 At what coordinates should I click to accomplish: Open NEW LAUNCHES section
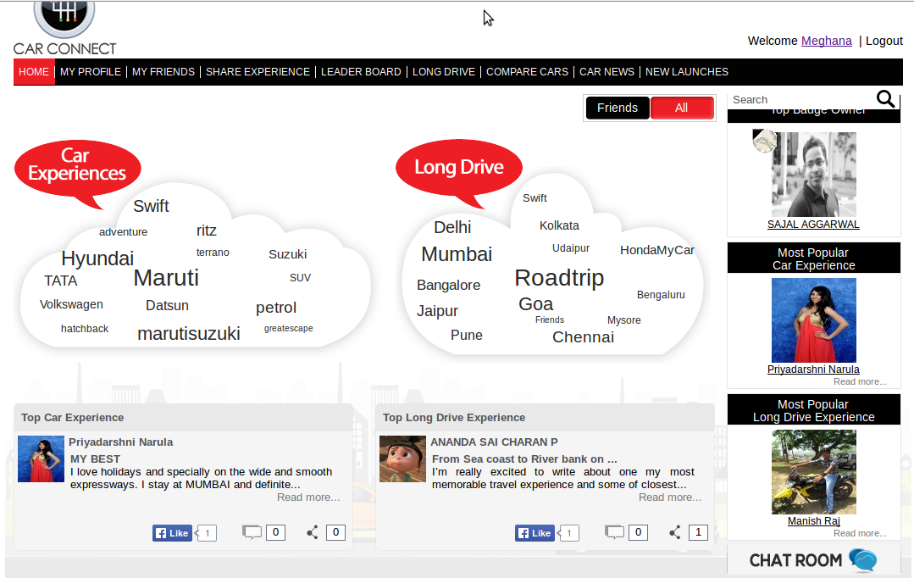coord(687,72)
